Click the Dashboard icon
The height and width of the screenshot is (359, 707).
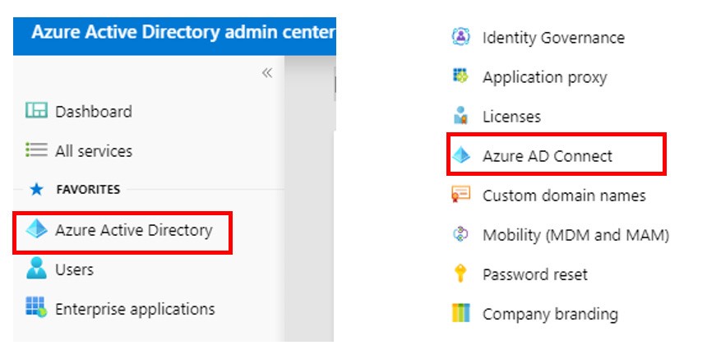coord(36,110)
